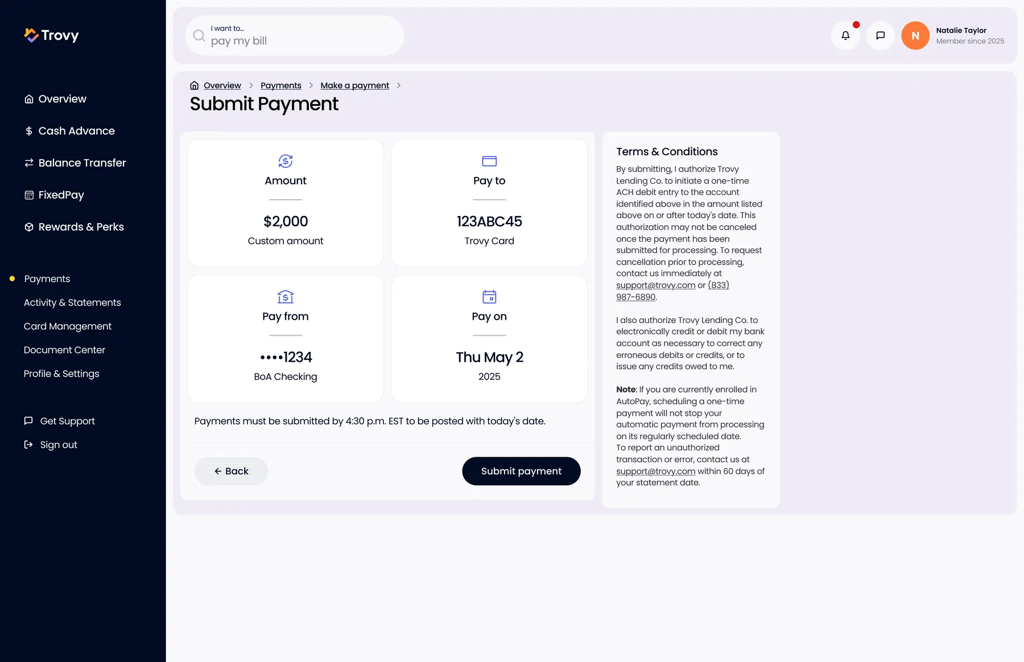Click Sign out
Viewport: 1024px width, 662px height.
[51, 445]
